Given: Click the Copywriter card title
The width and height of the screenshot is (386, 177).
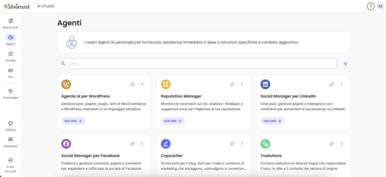Looking at the screenshot, I should point(172,156).
